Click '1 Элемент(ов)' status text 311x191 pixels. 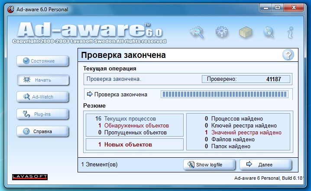coord(99,165)
